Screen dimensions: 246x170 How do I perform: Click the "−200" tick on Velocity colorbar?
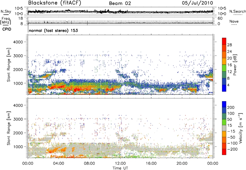click(232, 149)
